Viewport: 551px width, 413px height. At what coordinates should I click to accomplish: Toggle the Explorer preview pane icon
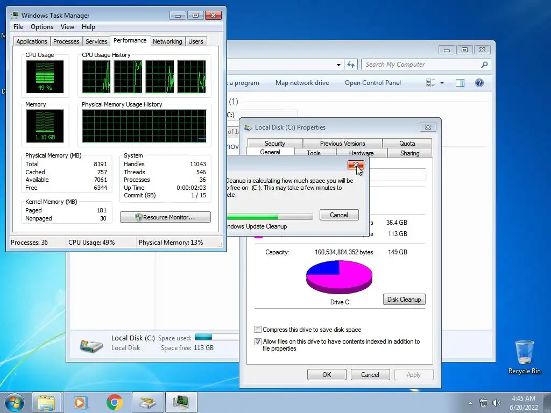460,83
